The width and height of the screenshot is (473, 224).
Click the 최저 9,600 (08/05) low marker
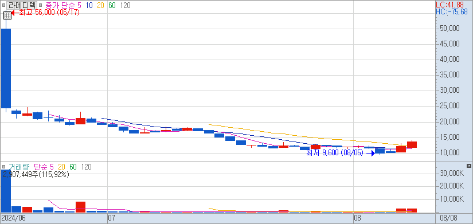click(340, 153)
